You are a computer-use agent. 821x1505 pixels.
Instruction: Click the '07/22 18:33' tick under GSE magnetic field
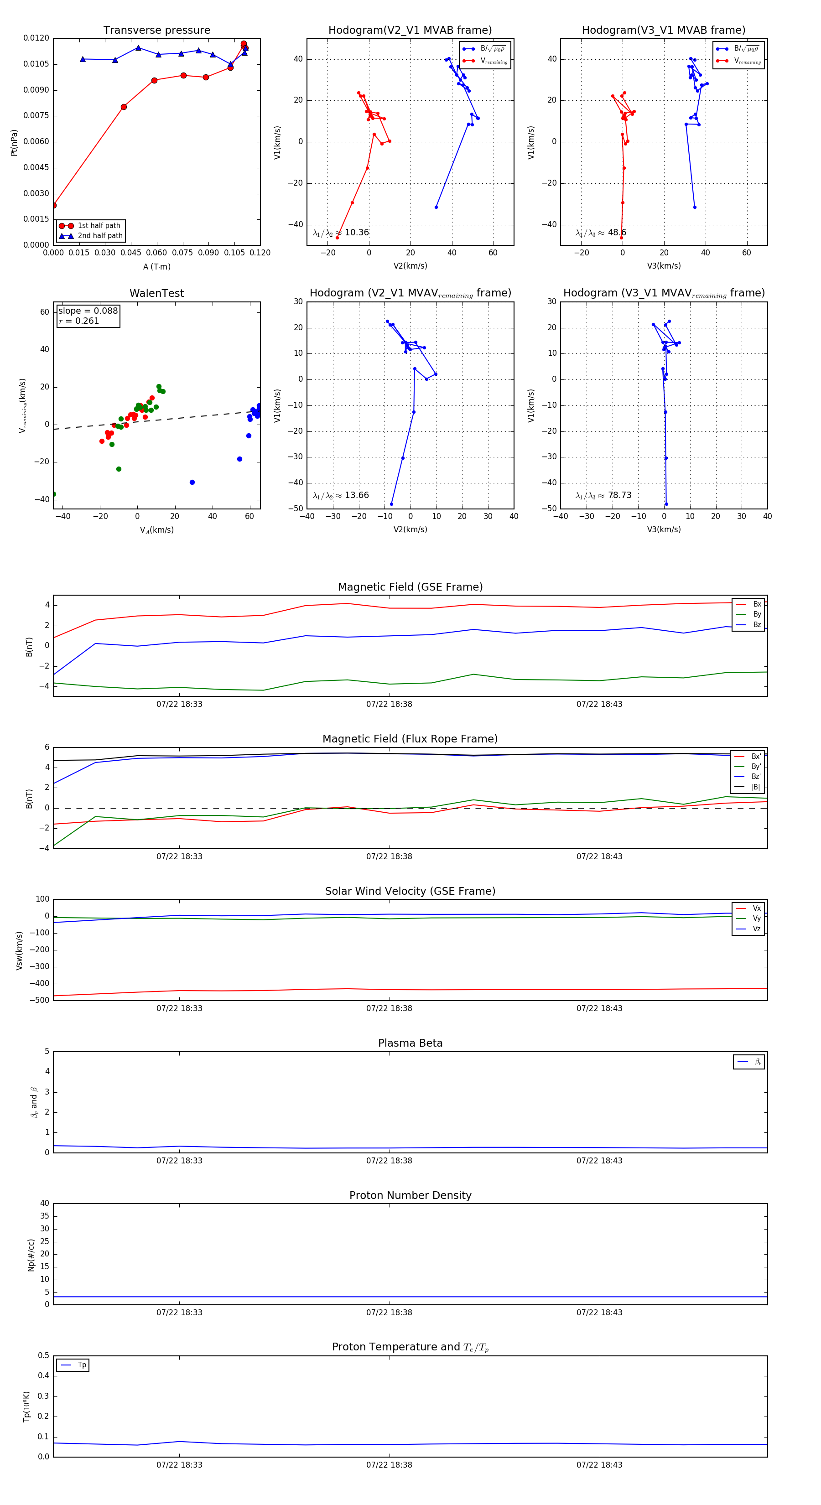pos(179,705)
